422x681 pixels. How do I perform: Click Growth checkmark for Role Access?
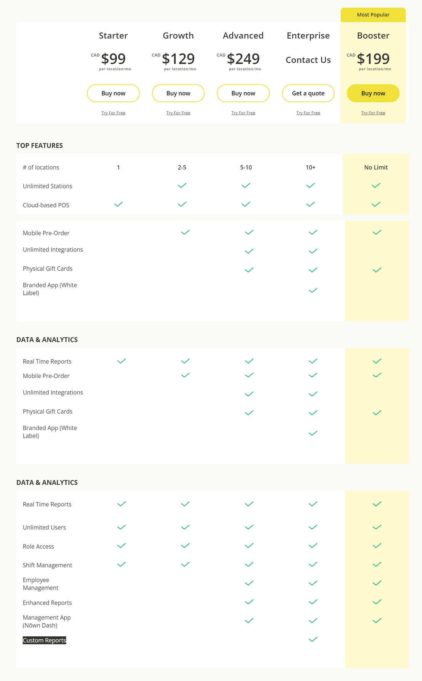(185, 546)
